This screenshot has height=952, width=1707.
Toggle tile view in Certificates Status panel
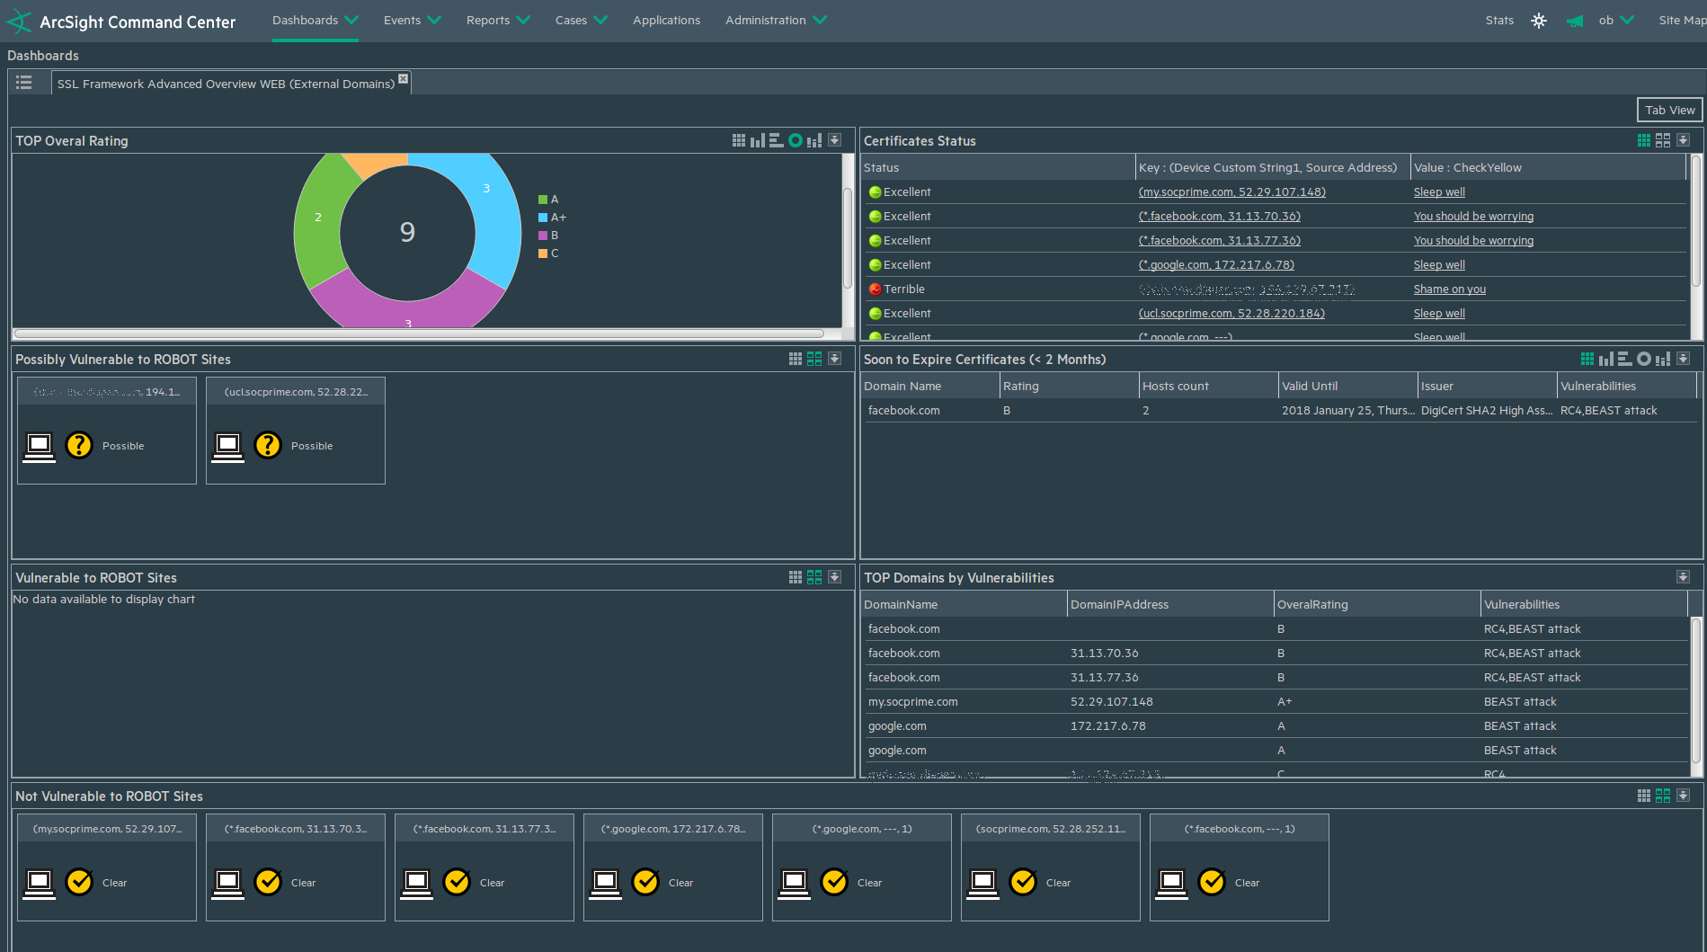pos(1663,141)
